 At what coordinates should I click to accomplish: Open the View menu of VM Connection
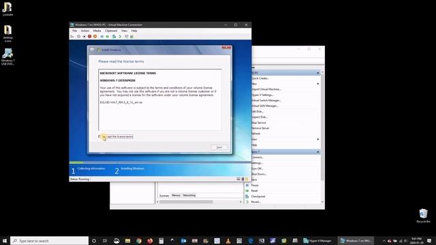pyautogui.click(x=124, y=31)
